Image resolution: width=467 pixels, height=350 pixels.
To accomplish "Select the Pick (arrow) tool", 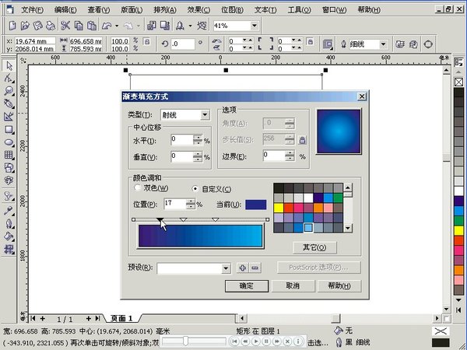I will pos(9,65).
